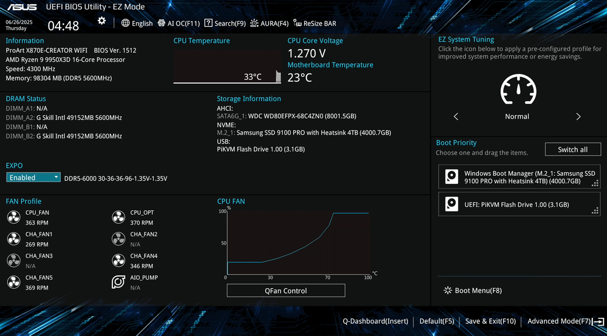Toggle ReSize BAR option
This screenshot has width=607, height=336.
(x=314, y=24)
